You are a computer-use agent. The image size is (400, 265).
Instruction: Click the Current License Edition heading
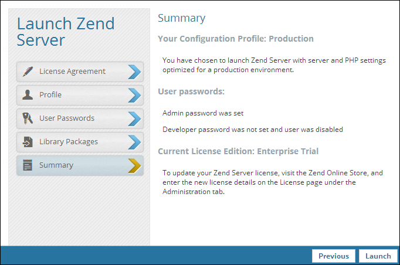[238, 151]
